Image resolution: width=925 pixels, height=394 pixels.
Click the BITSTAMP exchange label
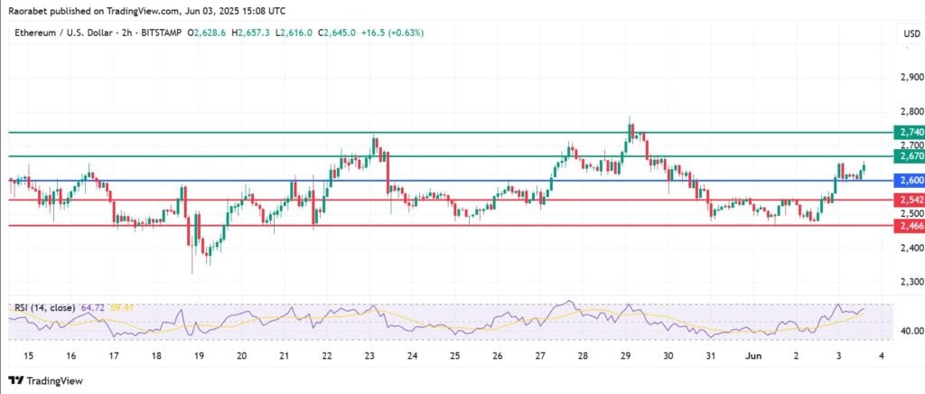(x=163, y=33)
